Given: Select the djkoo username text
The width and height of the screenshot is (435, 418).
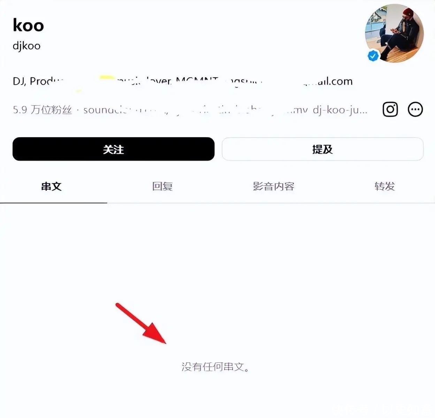Looking at the screenshot, I should 26,46.
